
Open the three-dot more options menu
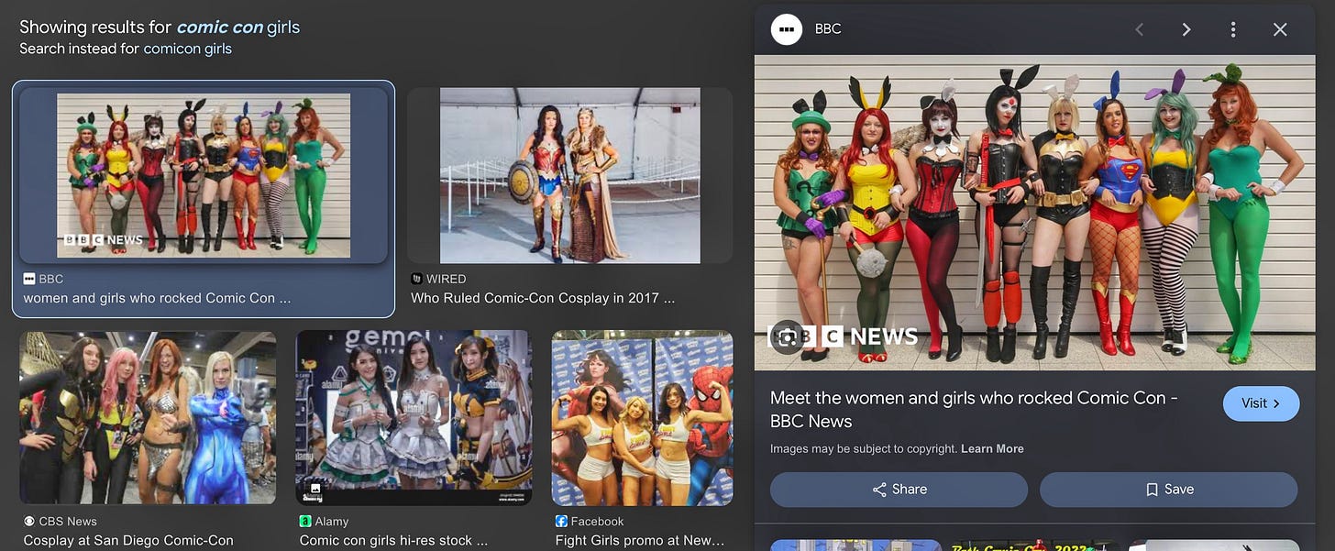tap(1233, 29)
